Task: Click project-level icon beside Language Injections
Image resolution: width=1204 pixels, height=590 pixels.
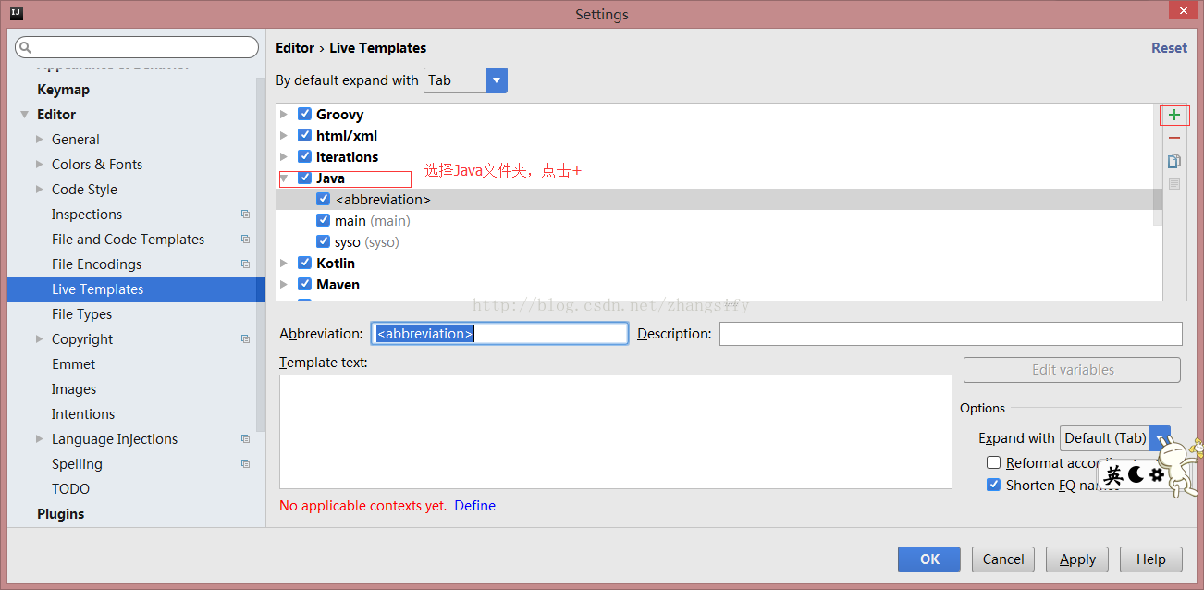Action: click(x=245, y=439)
